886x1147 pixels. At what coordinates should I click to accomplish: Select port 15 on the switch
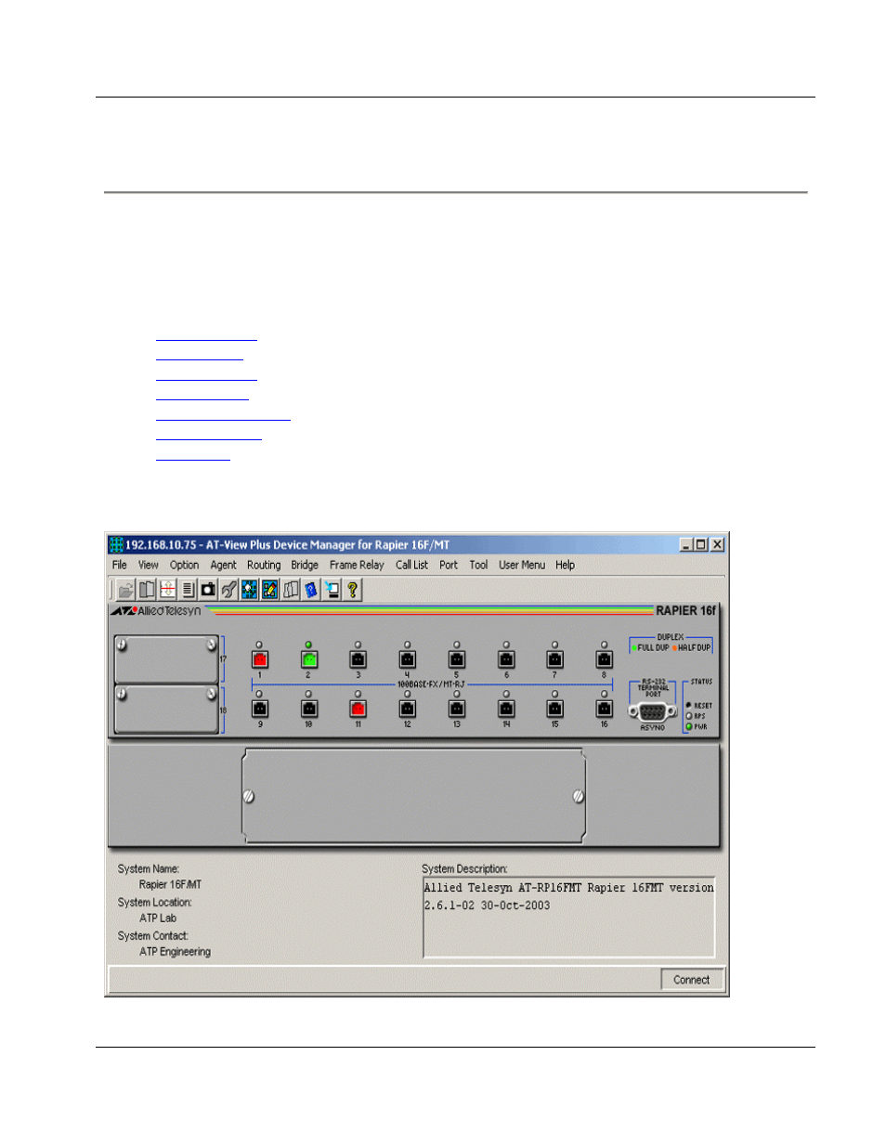click(555, 709)
